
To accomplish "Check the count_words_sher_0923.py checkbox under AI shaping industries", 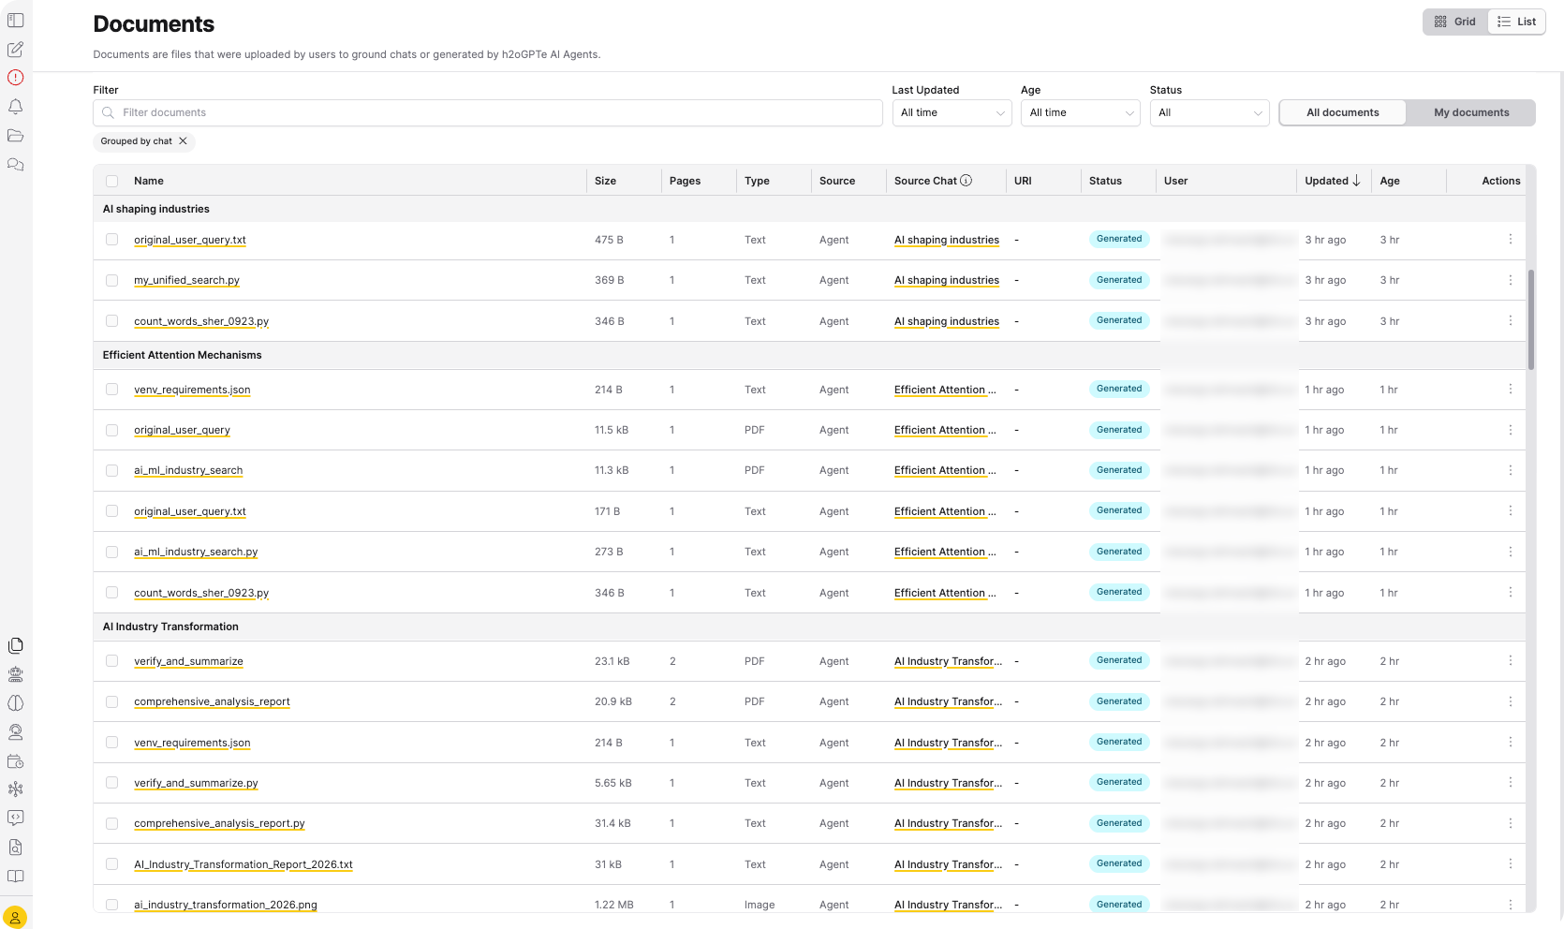I will pyautogui.click(x=112, y=321).
